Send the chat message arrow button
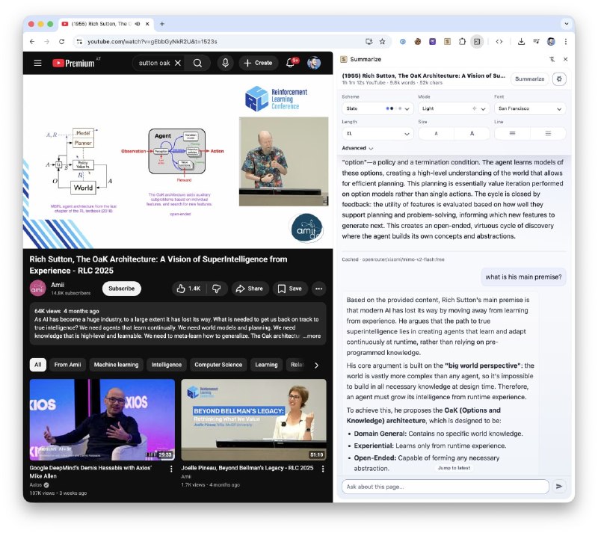 coord(559,487)
